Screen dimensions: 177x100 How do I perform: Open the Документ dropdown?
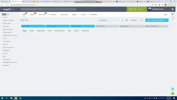pos(134,20)
